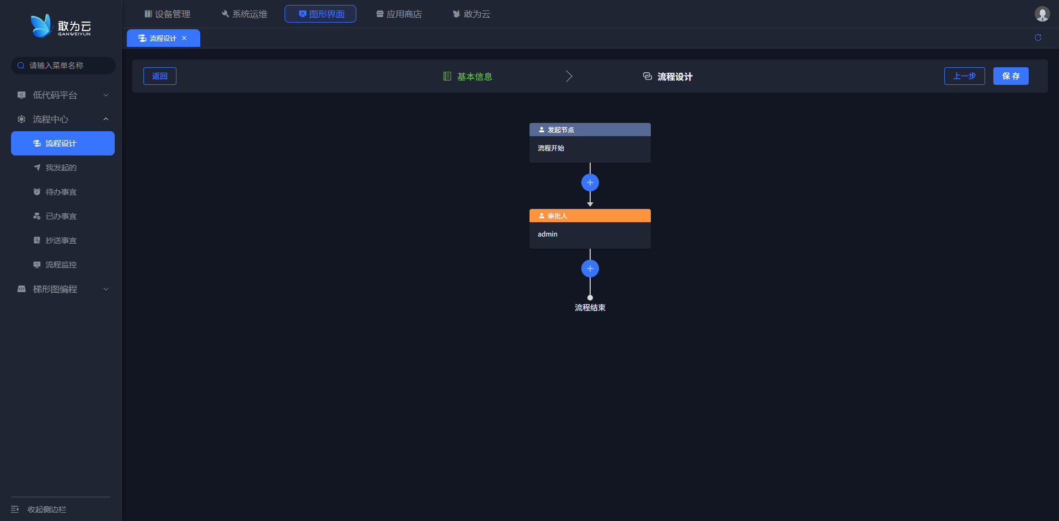Click the 我发起的 paper-plane icon

pos(37,168)
